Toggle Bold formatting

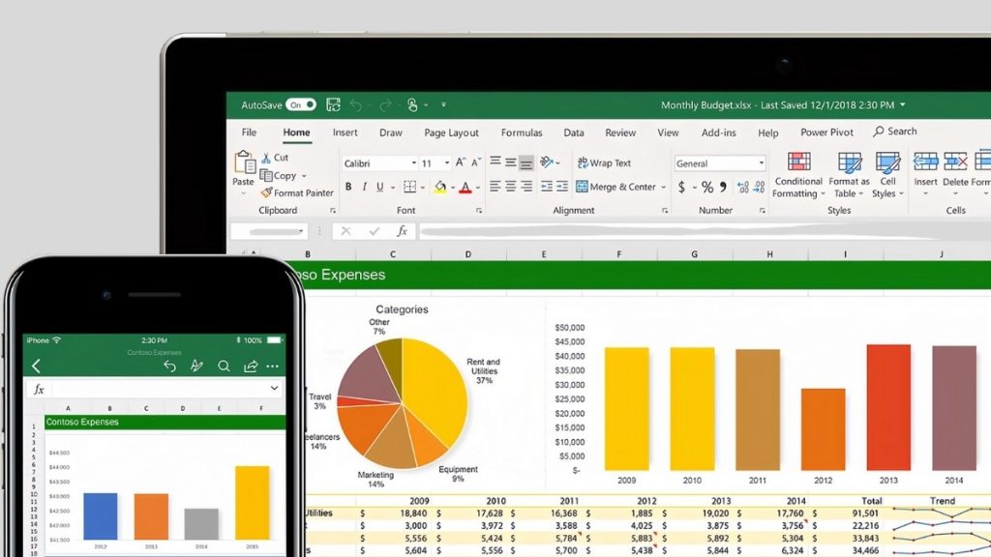click(x=348, y=187)
